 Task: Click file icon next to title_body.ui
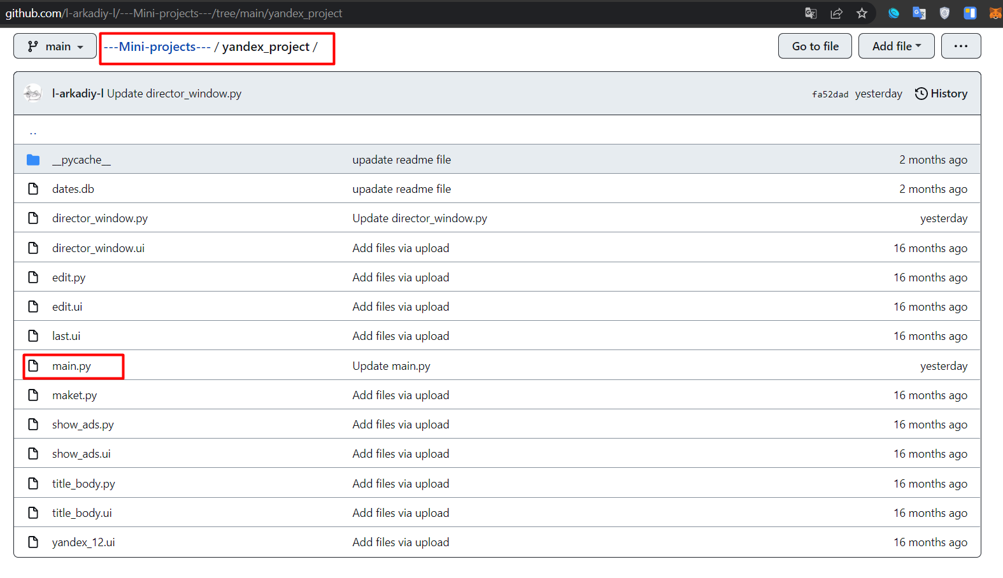click(x=33, y=513)
